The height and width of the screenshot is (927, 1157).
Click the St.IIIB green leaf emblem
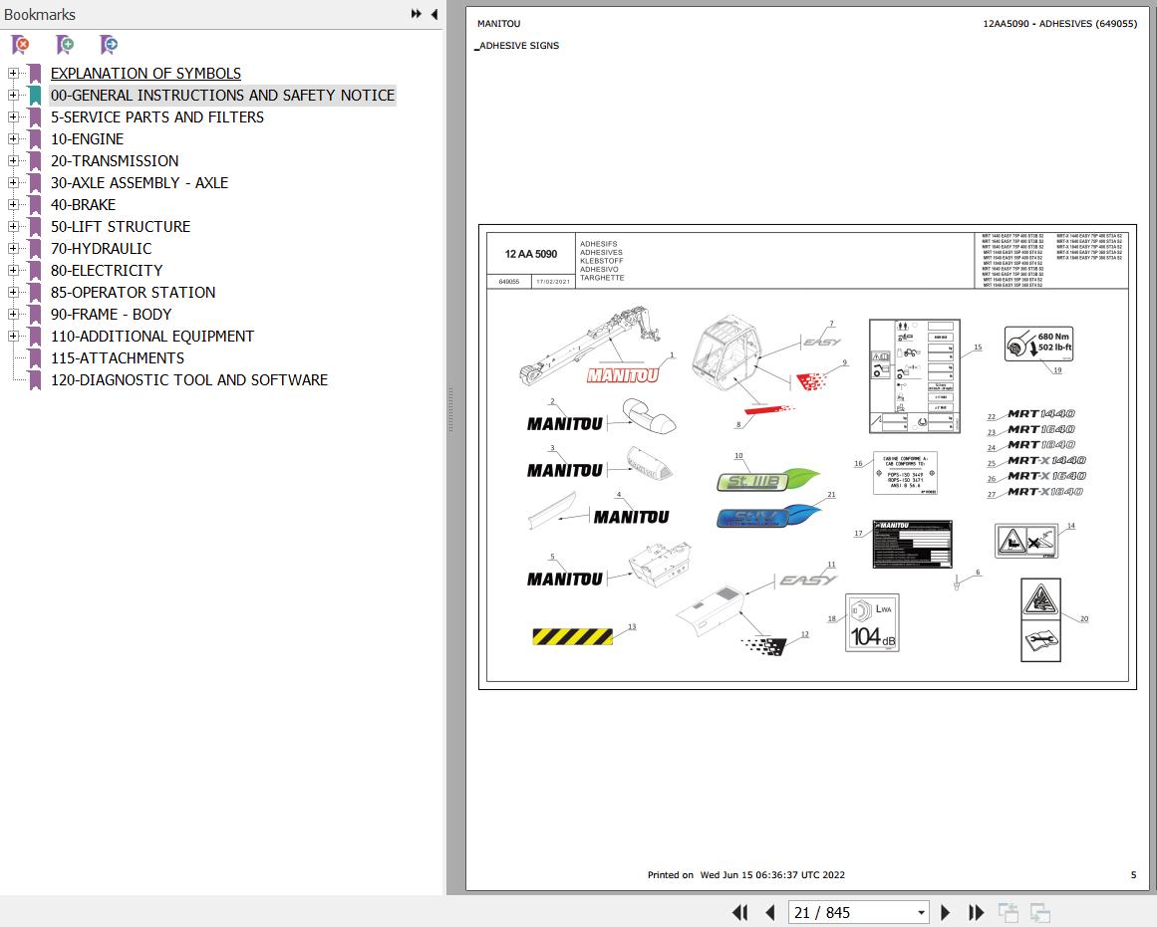coord(767,480)
